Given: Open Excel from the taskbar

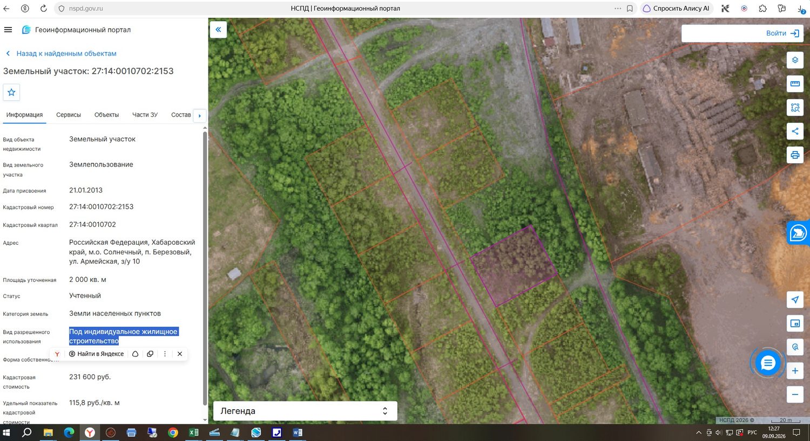Looking at the screenshot, I should [194, 432].
